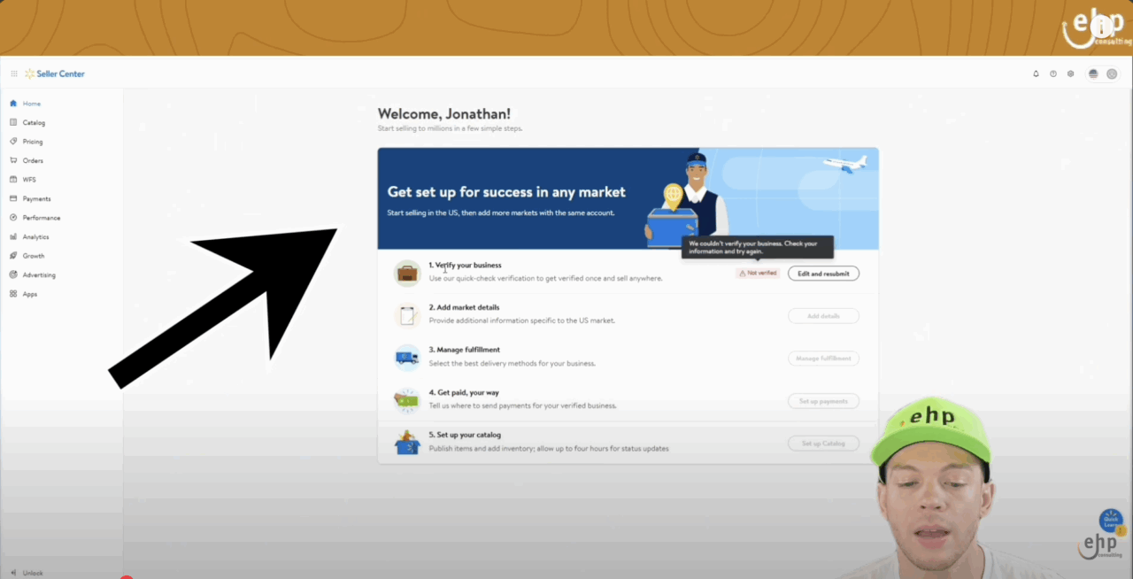Viewport: 1133px width, 579px height.
Task: Click the Add details button
Action: click(x=823, y=316)
